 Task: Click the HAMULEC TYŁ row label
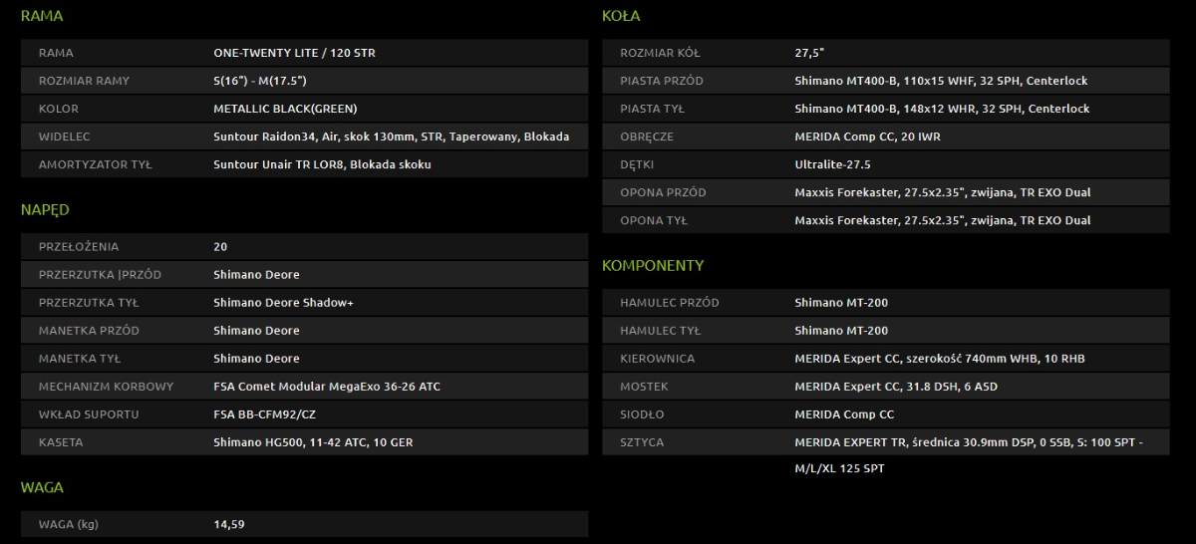(x=662, y=330)
